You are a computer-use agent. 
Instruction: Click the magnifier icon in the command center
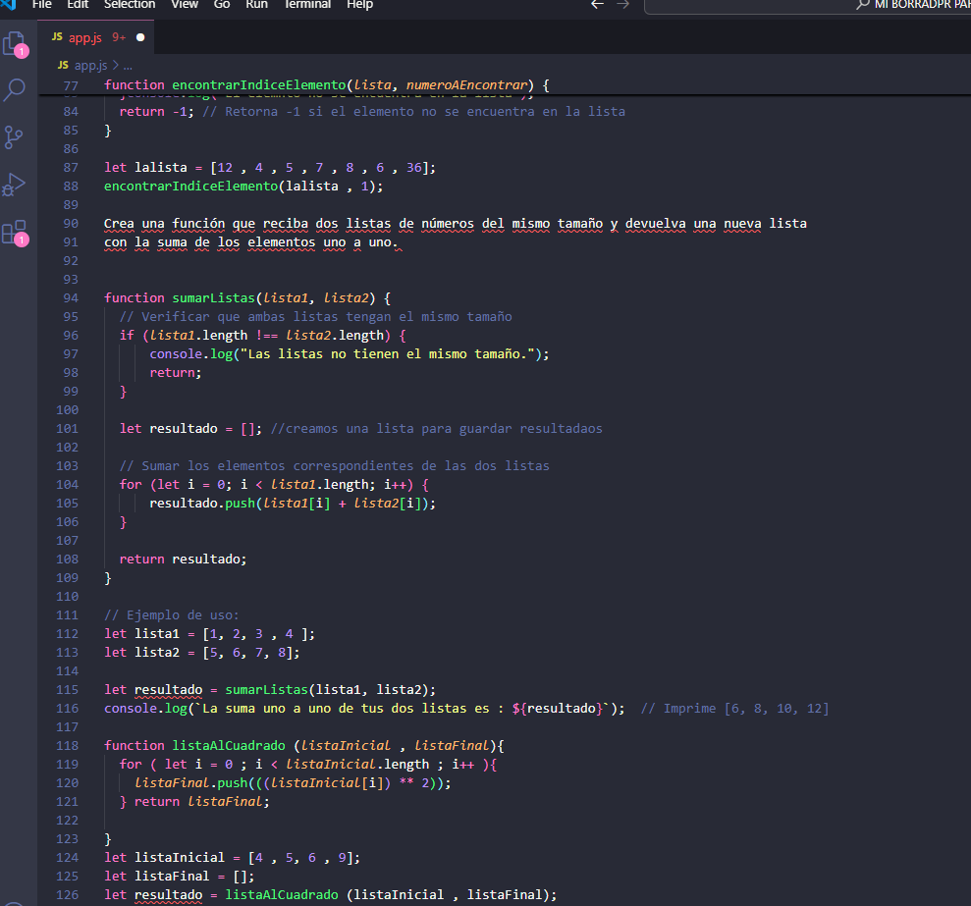pyautogui.click(x=863, y=4)
